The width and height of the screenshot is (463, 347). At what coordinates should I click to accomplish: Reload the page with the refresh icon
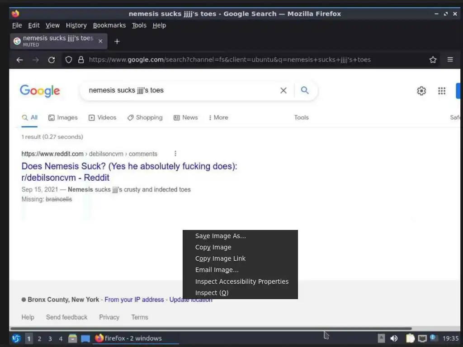coord(52,60)
